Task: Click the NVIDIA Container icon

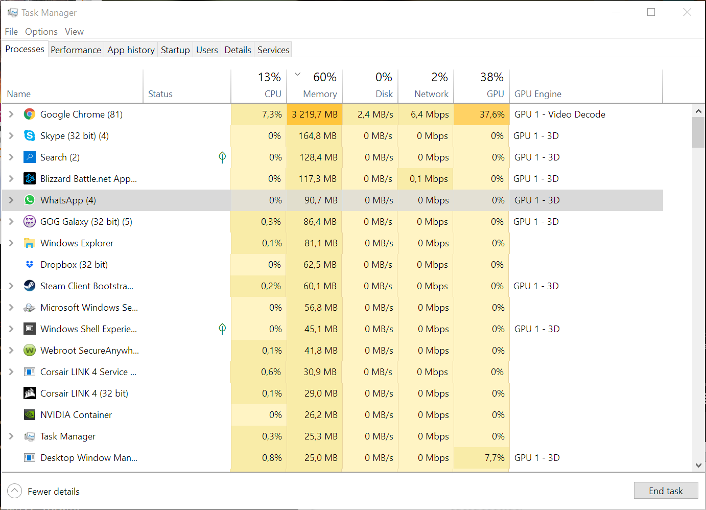Action: pos(30,415)
